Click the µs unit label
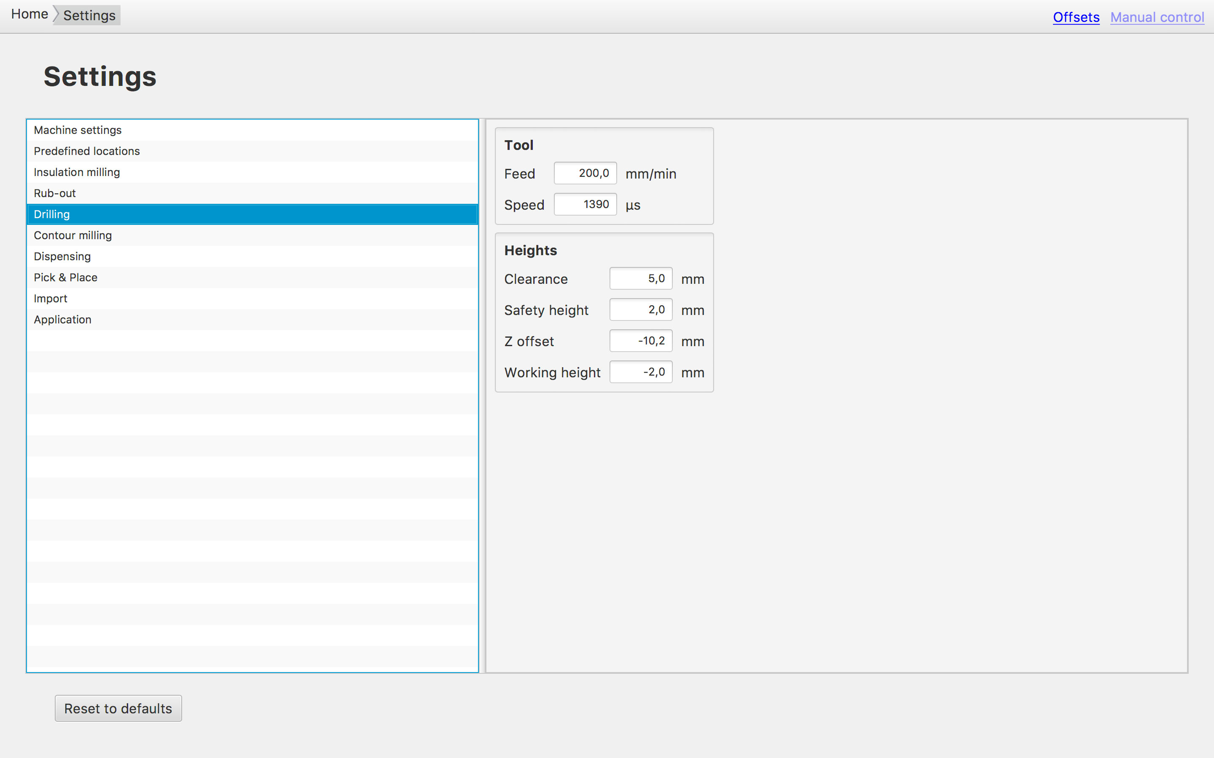 [633, 206]
